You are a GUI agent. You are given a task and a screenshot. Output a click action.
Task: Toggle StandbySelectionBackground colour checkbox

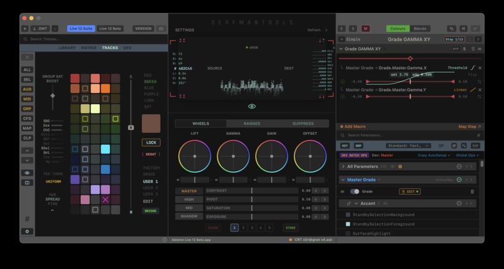point(348,215)
